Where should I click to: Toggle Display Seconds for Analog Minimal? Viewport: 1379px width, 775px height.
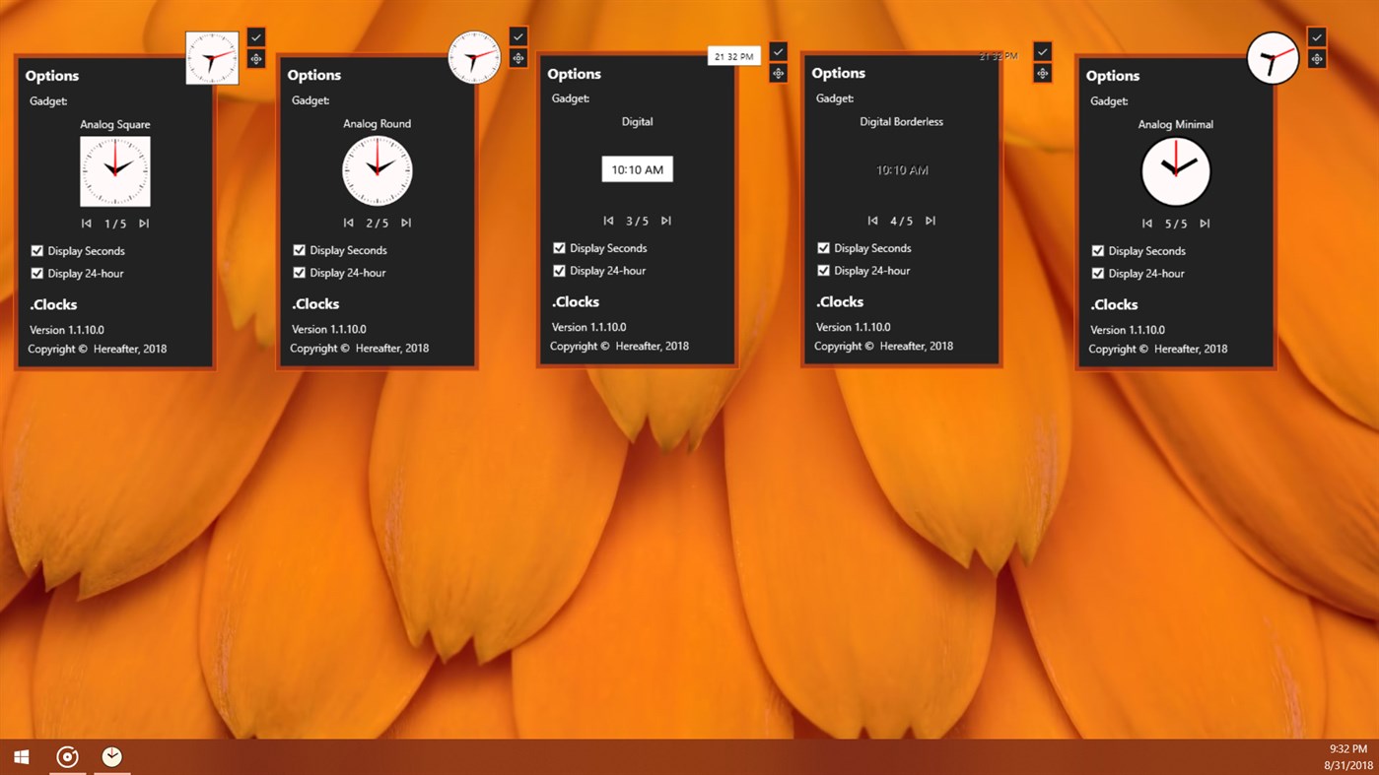coord(1097,250)
